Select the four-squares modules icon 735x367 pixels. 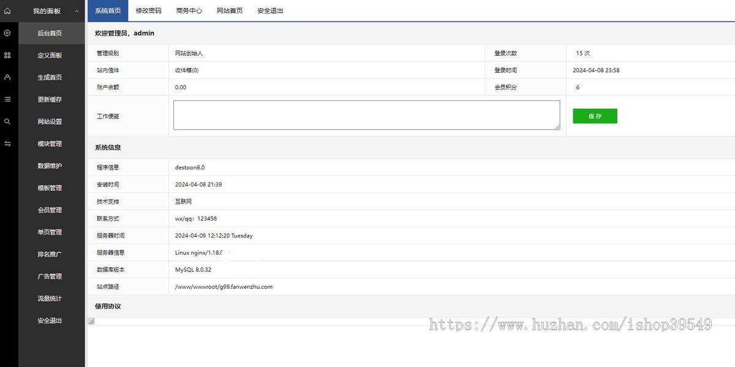tap(7, 55)
